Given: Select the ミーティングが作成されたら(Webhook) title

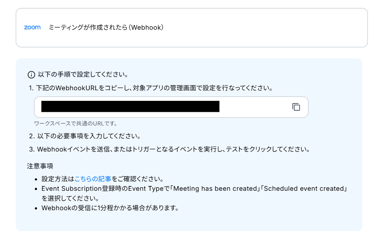Looking at the screenshot, I should point(106,28).
